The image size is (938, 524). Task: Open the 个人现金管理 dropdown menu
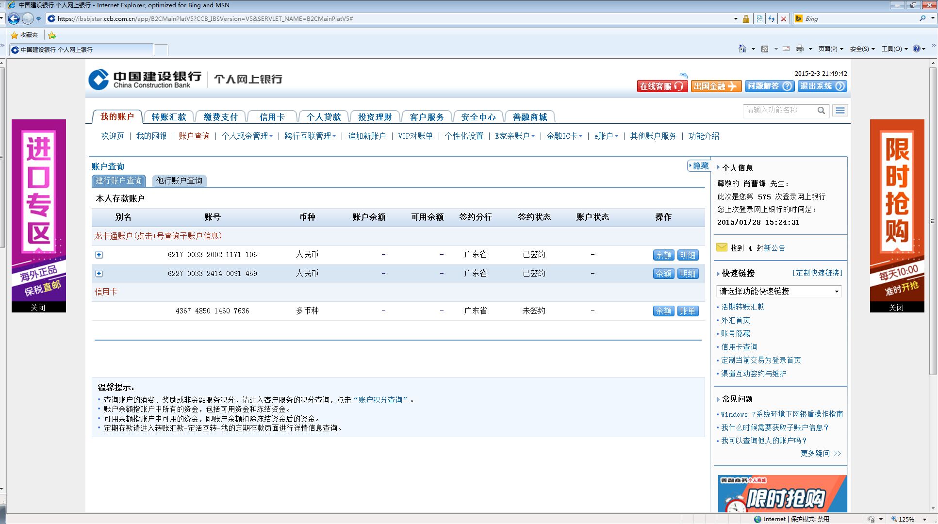tap(247, 136)
